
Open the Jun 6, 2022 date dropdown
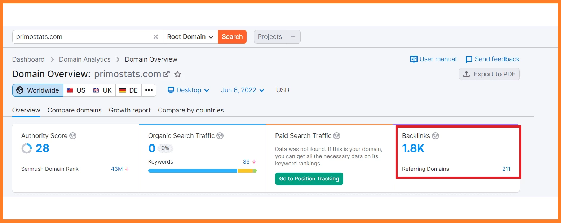[243, 90]
